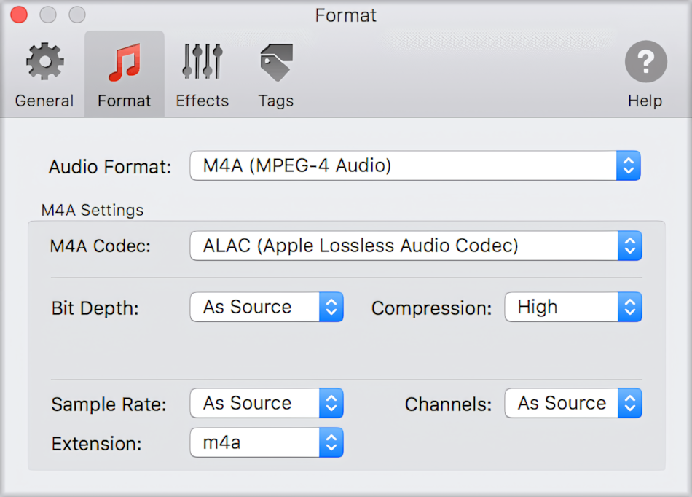Open the Sample Rate dropdown
Viewport: 692px width, 497px height.
pos(266,404)
